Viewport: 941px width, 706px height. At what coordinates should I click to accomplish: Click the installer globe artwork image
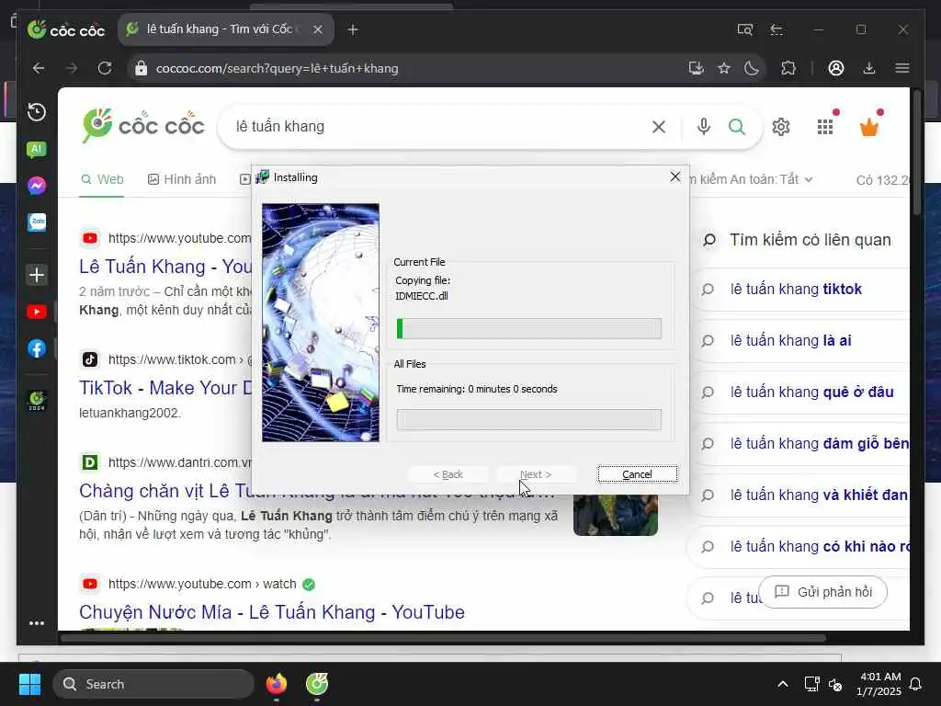coord(321,323)
